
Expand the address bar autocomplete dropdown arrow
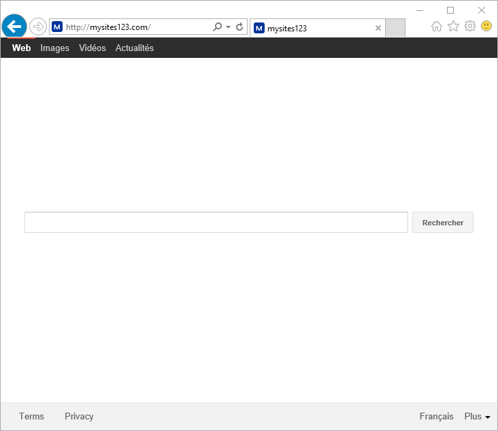(228, 27)
